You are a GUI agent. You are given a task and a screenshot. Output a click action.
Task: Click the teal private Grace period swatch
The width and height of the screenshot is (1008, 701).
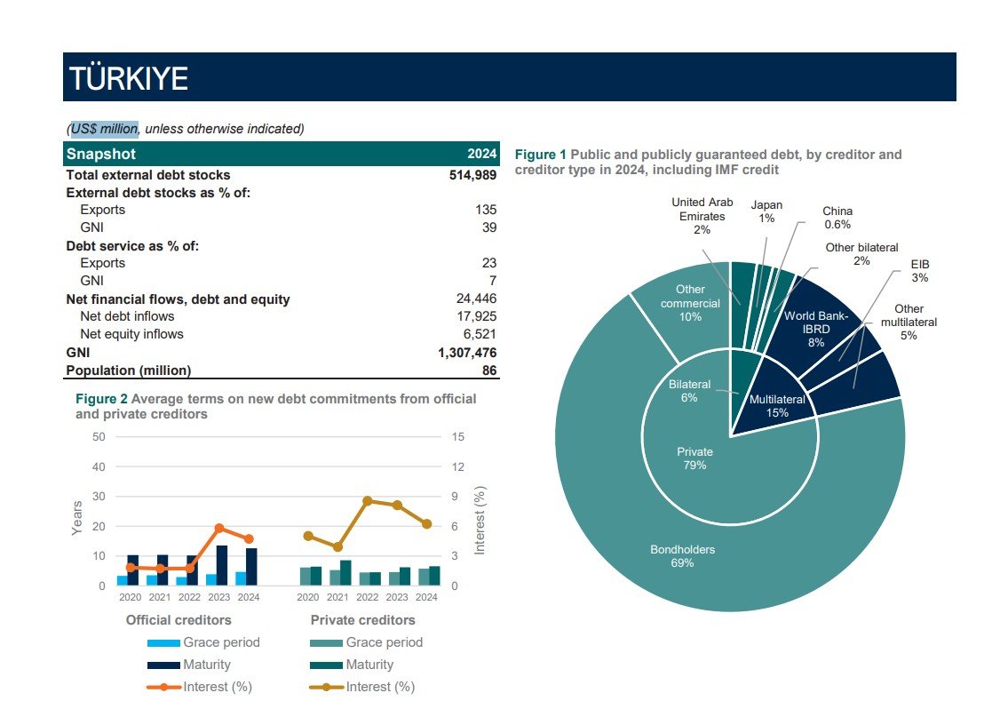[326, 642]
